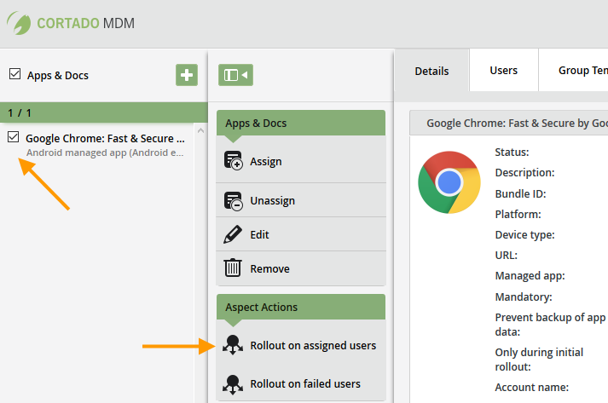608x403 pixels.
Task: Choose Remove action
Action: (x=301, y=268)
